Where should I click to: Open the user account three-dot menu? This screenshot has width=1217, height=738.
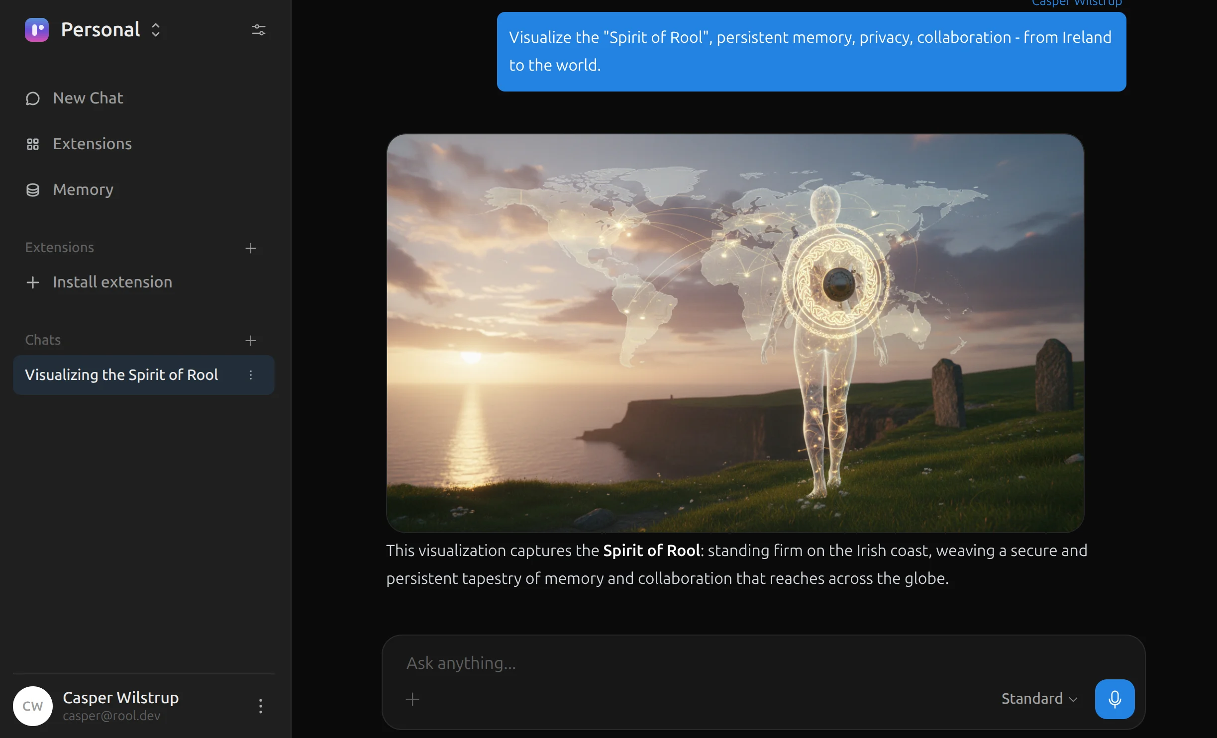260,705
